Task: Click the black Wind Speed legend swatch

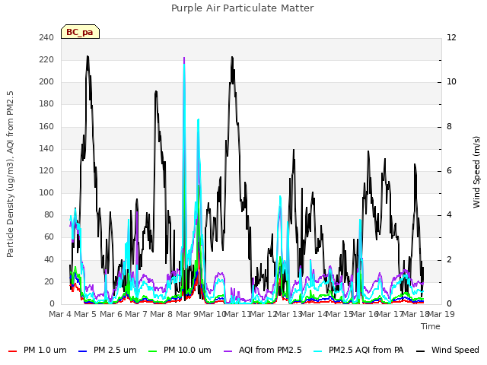Action: point(420,351)
